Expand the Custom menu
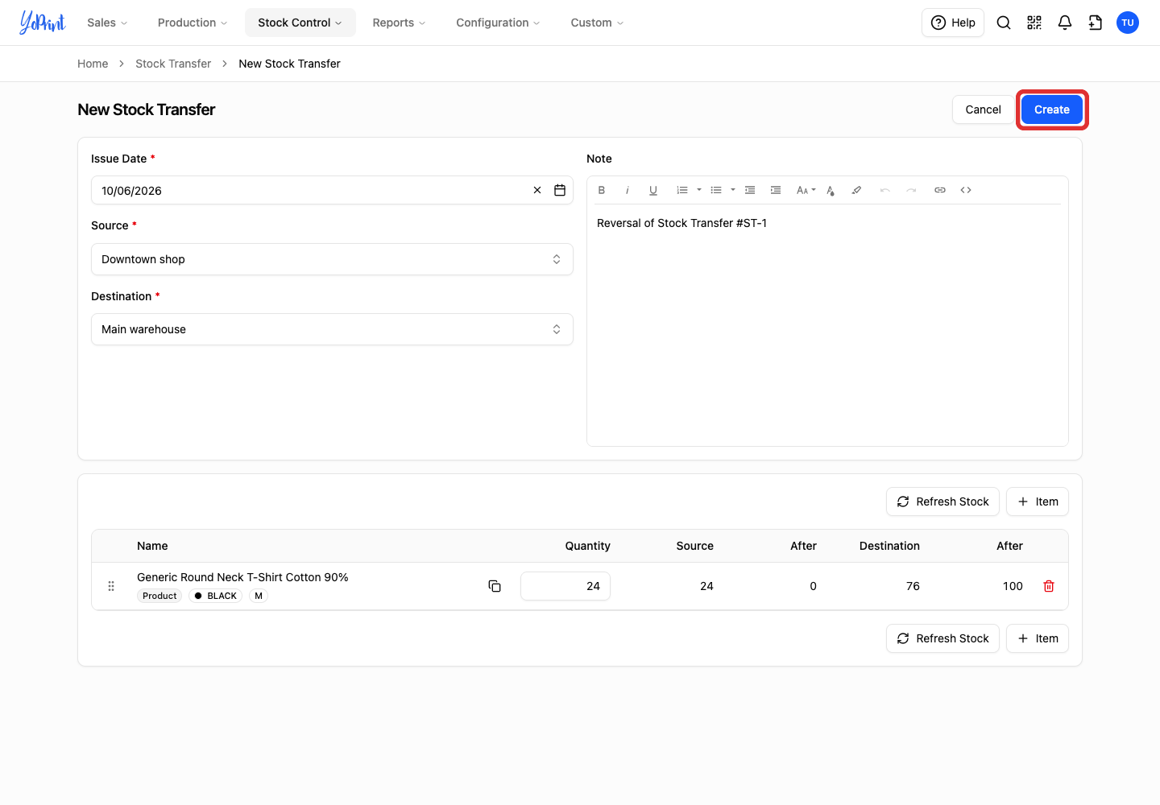The height and width of the screenshot is (805, 1160). pos(597,23)
